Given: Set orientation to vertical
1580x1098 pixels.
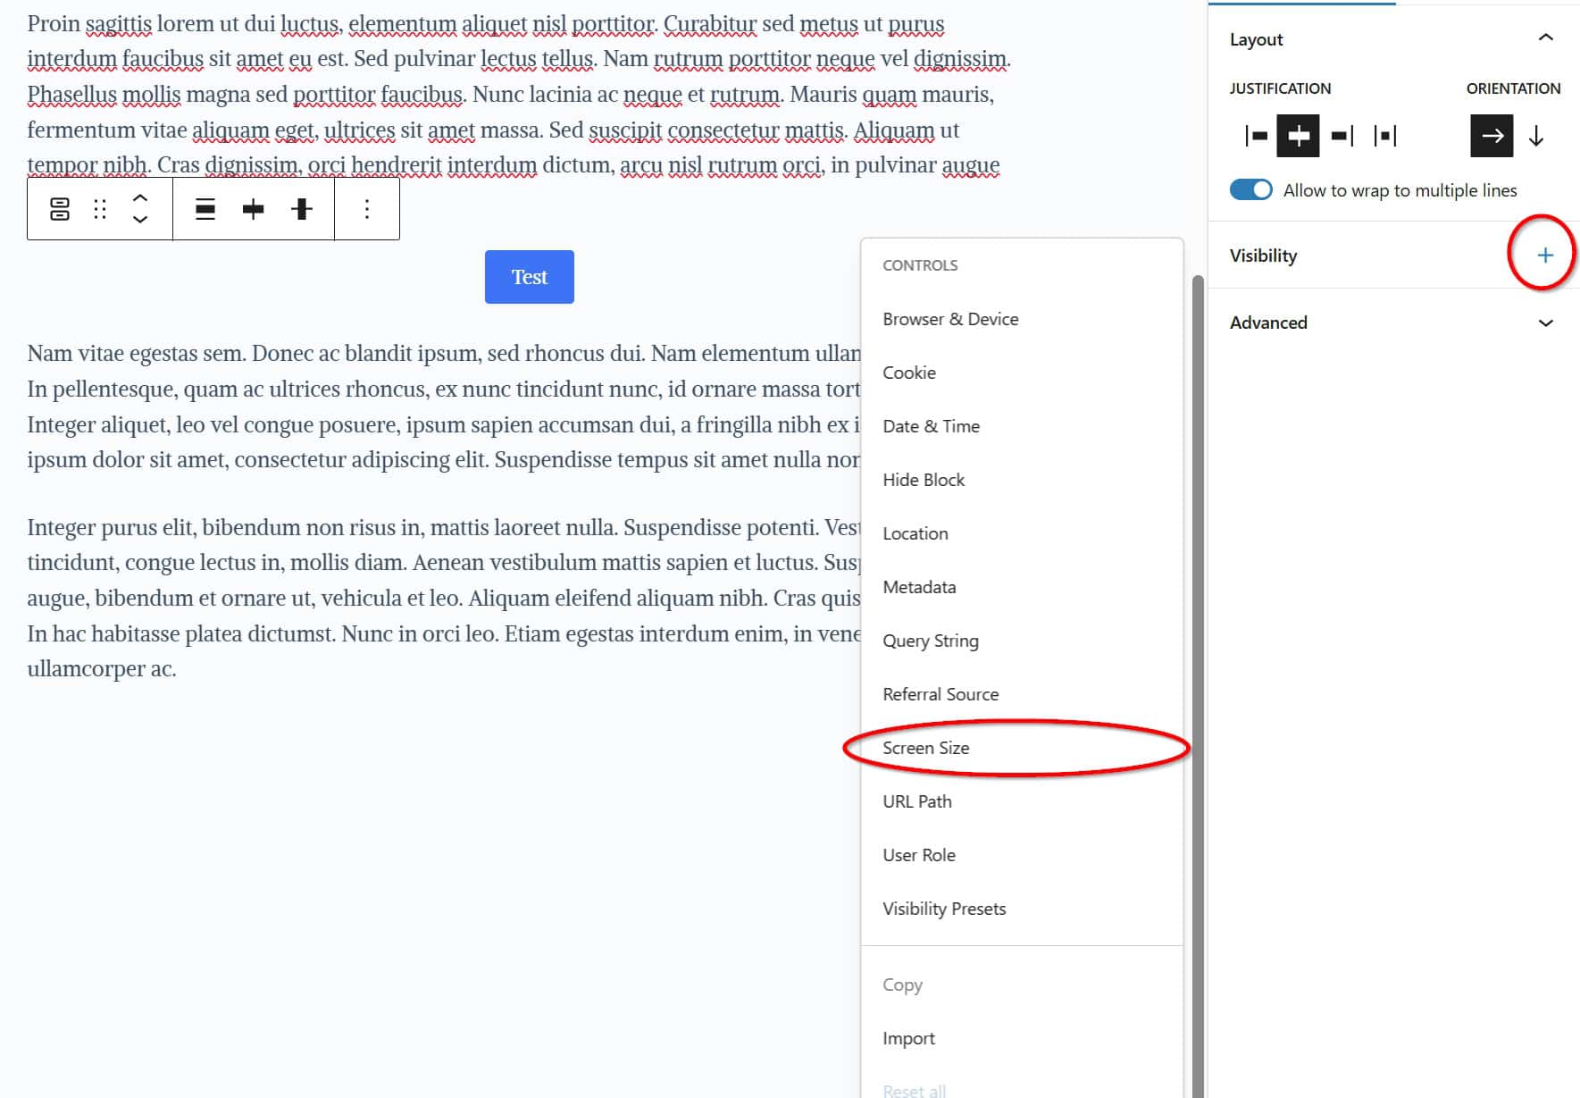Looking at the screenshot, I should 1536,136.
